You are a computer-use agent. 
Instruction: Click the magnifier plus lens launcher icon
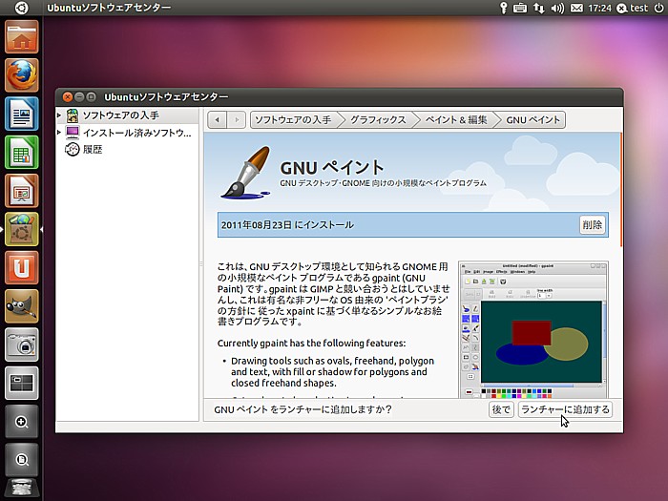click(x=22, y=422)
